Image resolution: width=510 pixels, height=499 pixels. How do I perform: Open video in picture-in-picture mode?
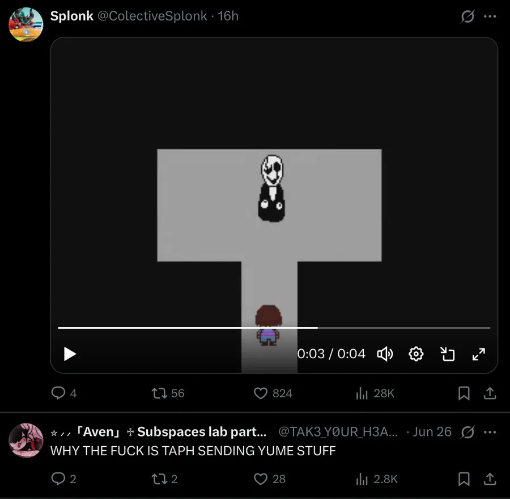447,354
